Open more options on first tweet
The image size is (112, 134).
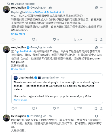tap(101, 8)
